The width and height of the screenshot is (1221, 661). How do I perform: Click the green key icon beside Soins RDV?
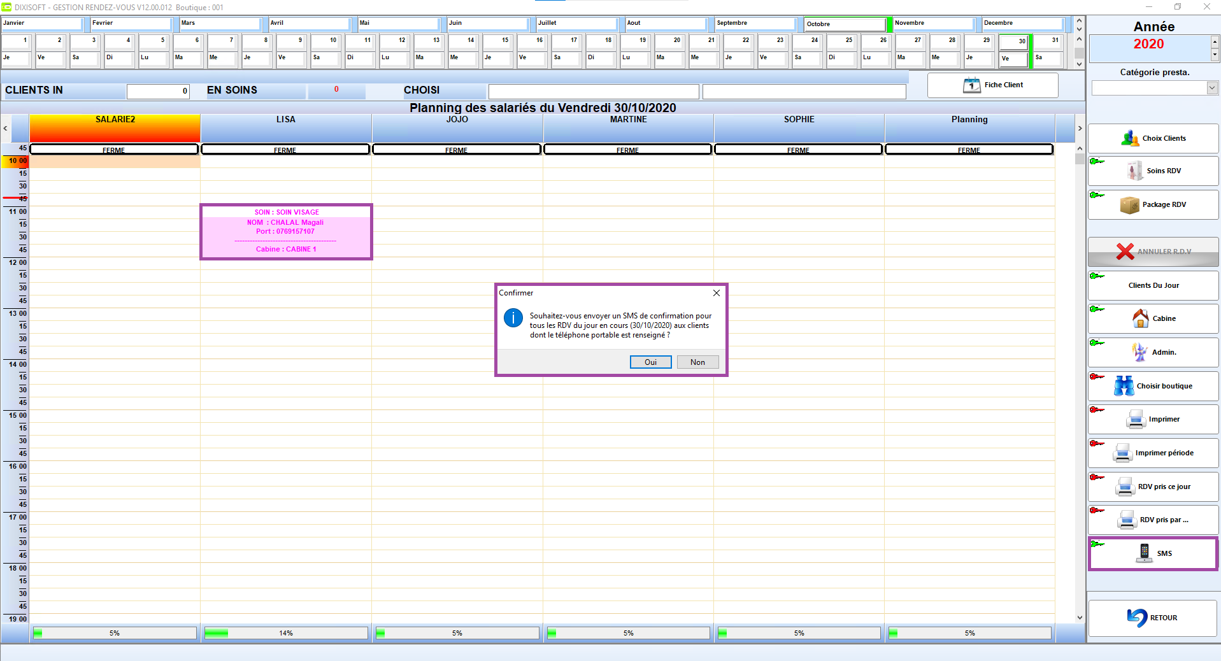[x=1097, y=161]
